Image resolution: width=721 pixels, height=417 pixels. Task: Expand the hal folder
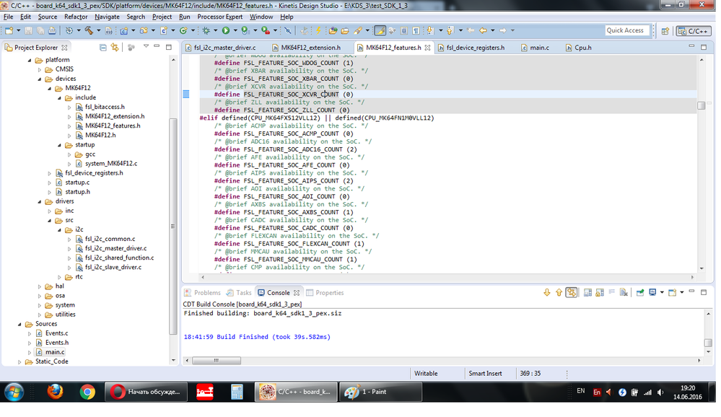coord(40,286)
